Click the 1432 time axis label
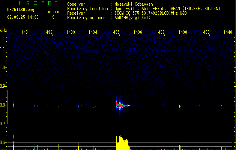Viewport: 236px width, 150px height. click(x=48, y=32)
